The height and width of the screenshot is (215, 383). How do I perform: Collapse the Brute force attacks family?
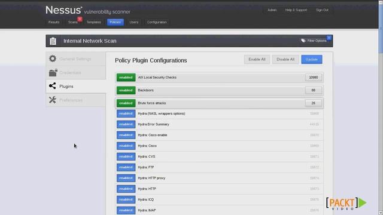click(x=220, y=103)
